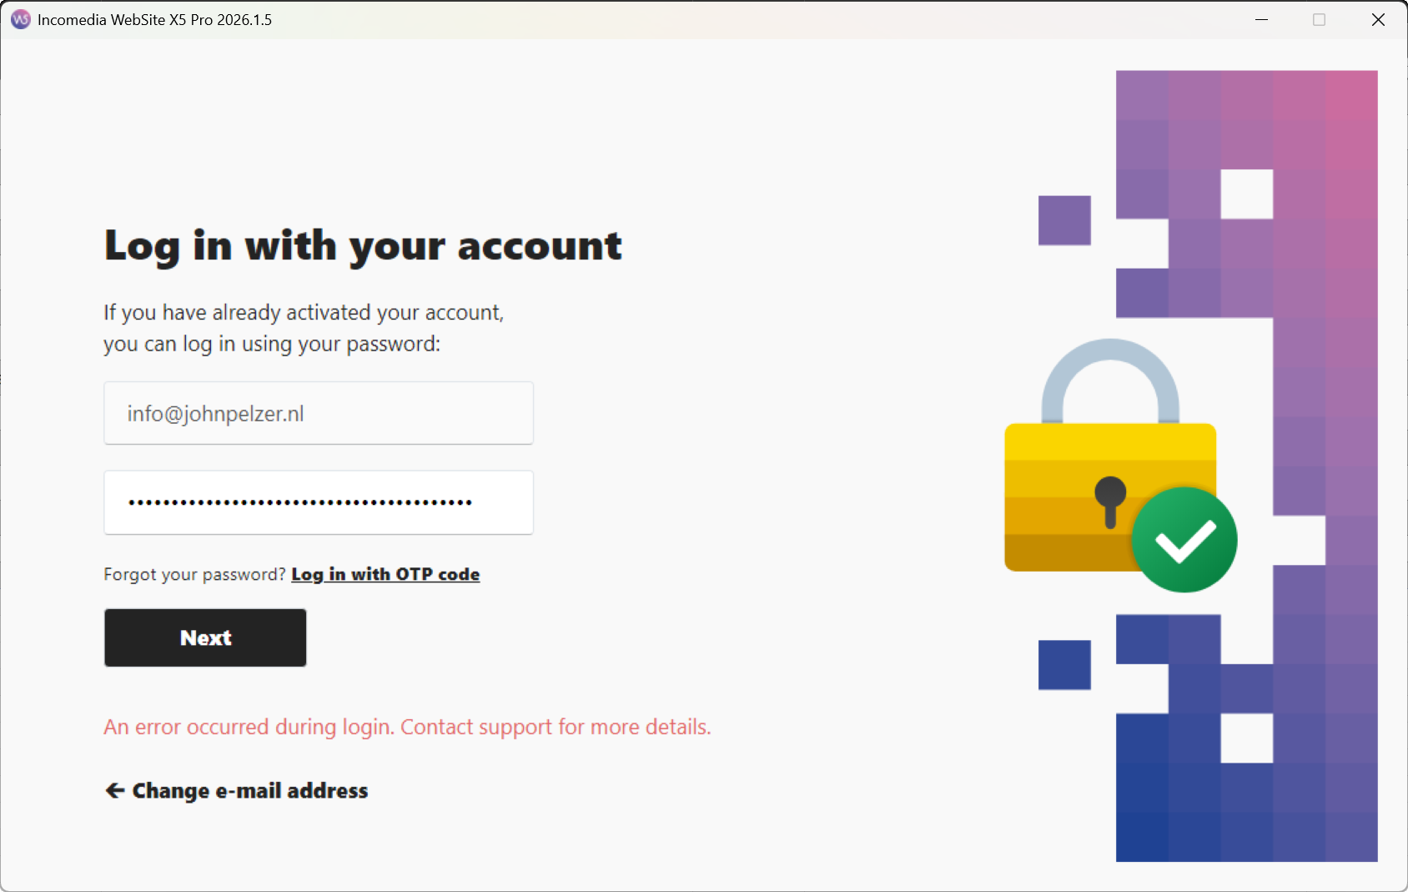1408x892 pixels.
Task: Click the back arrow before Change e-mail address
Action: pos(115,790)
